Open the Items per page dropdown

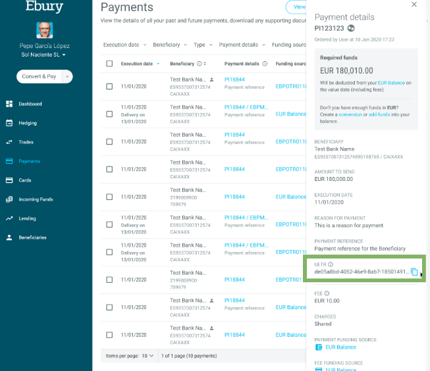(x=148, y=356)
